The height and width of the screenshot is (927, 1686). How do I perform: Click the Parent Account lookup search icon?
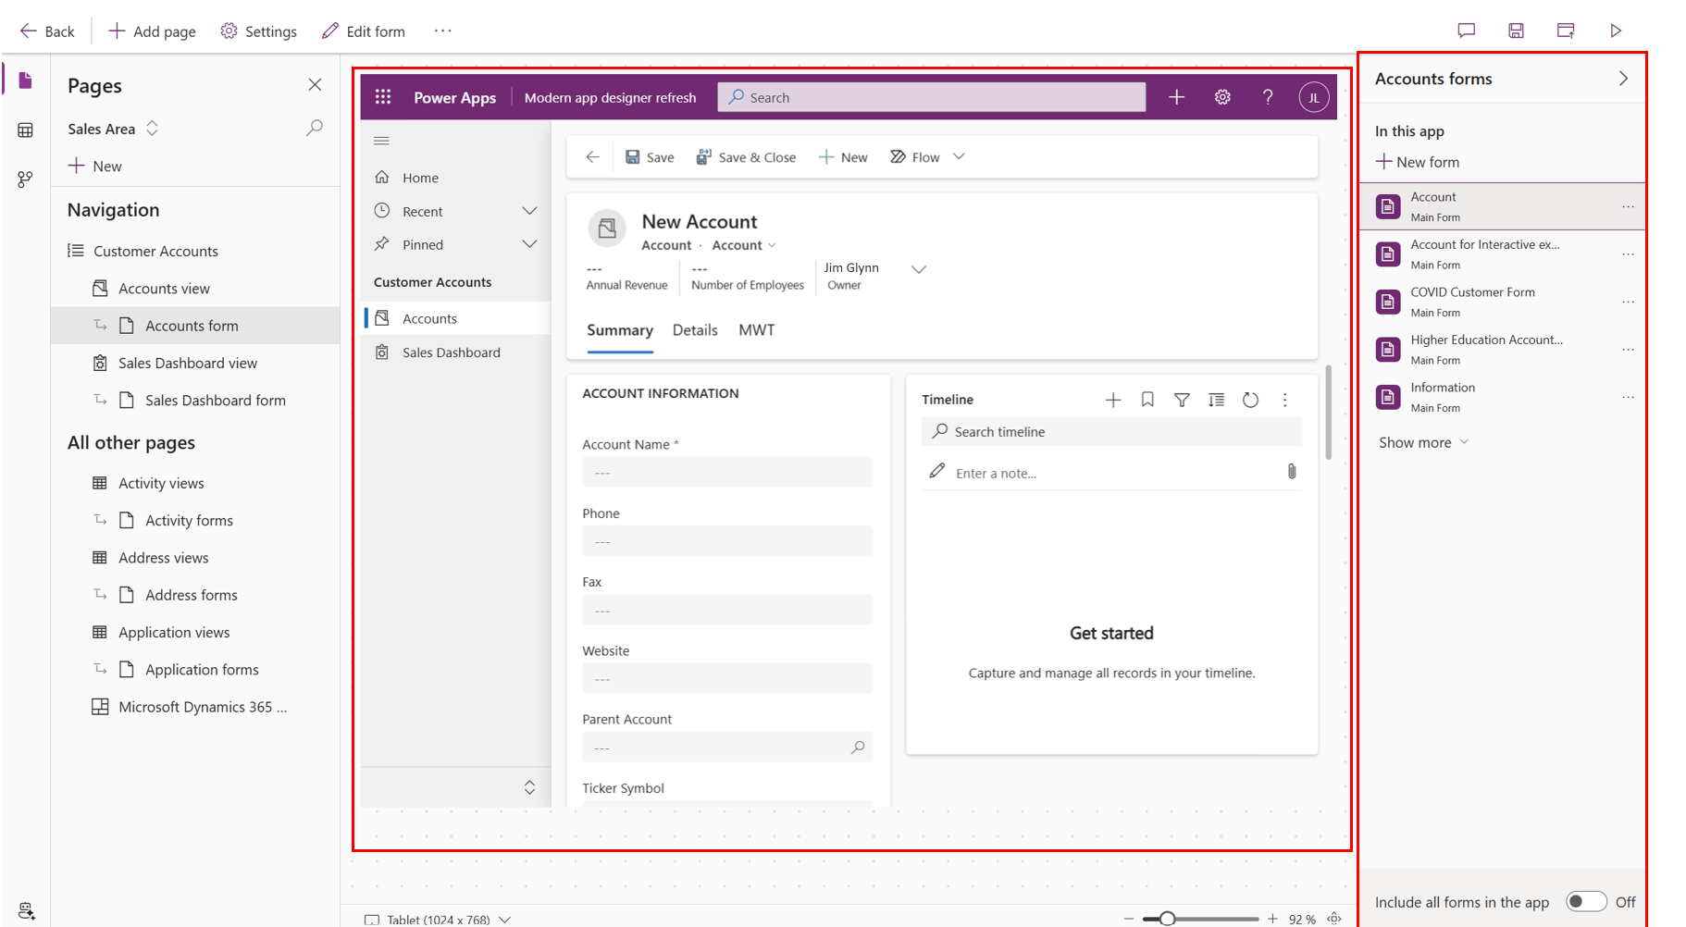[x=858, y=747]
